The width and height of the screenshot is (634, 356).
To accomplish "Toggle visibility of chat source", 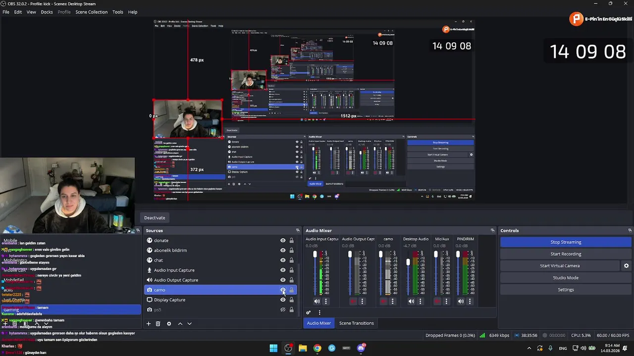I will tap(283, 260).
